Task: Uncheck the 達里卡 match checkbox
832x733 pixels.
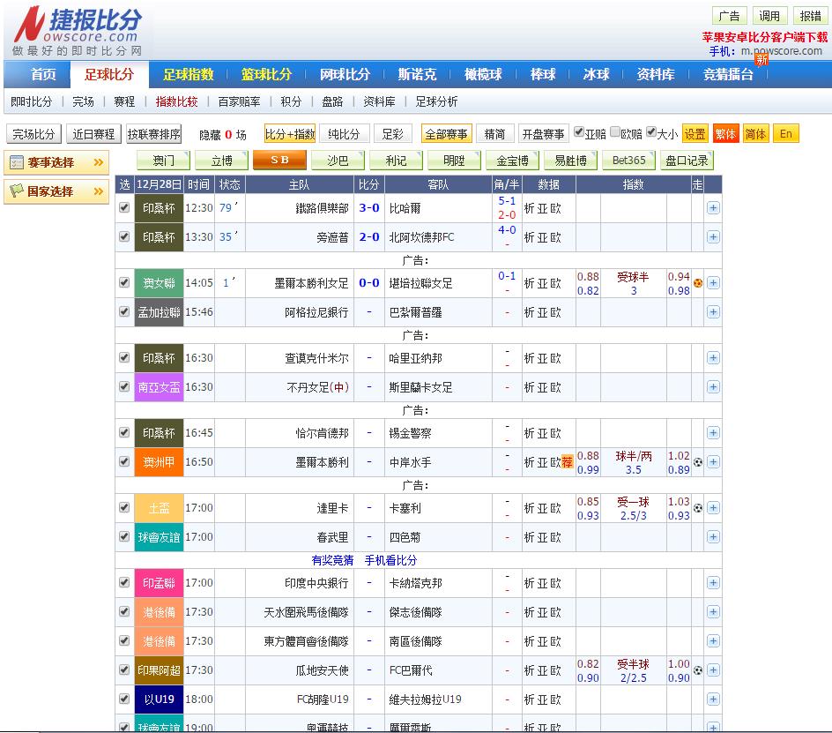Action: point(124,507)
